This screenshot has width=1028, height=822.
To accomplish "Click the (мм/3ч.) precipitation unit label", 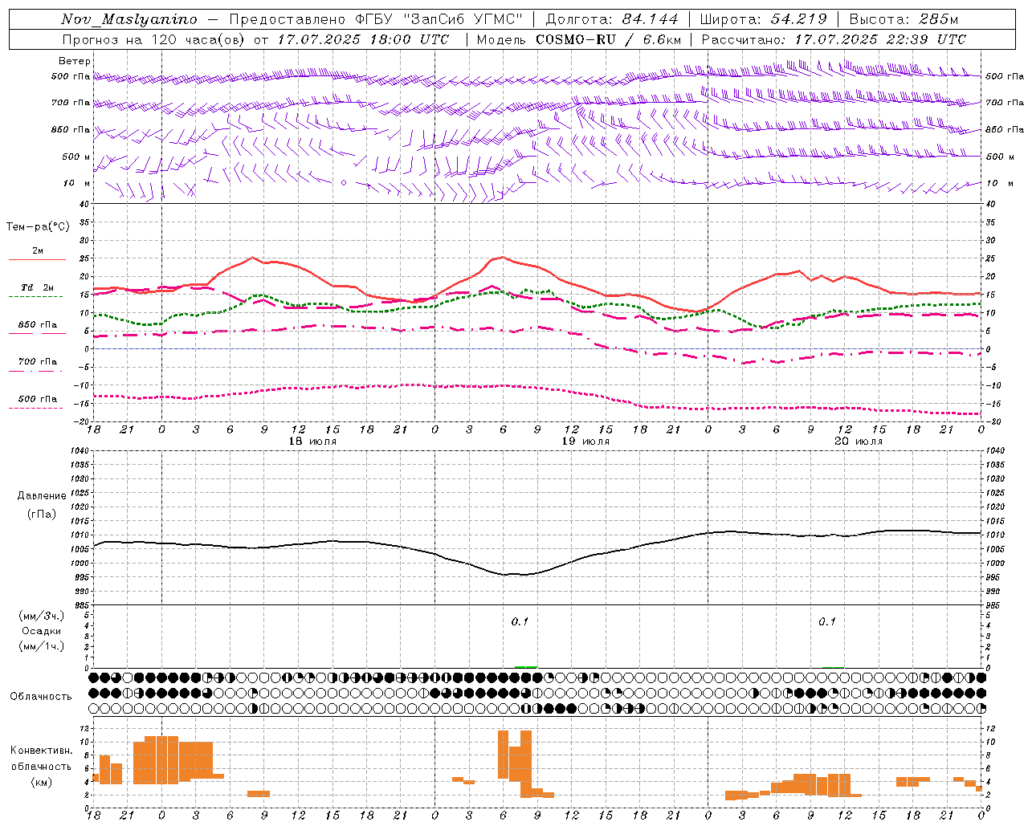I will pyautogui.click(x=42, y=616).
